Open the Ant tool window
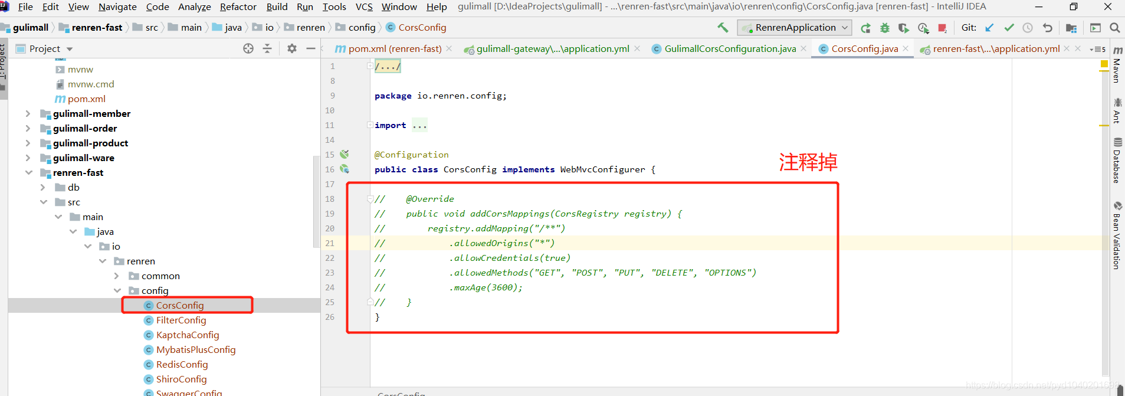The height and width of the screenshot is (396, 1125). (1117, 111)
